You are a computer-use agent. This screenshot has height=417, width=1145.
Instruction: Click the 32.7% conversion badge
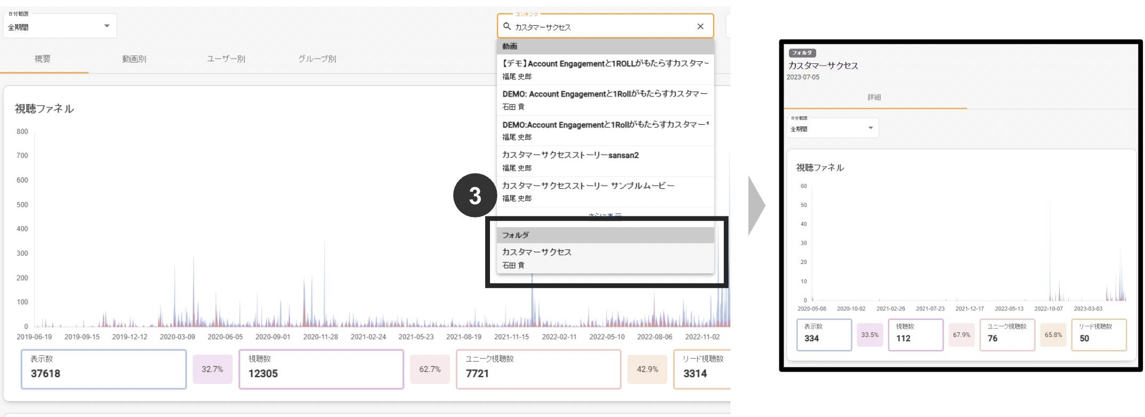tap(212, 369)
